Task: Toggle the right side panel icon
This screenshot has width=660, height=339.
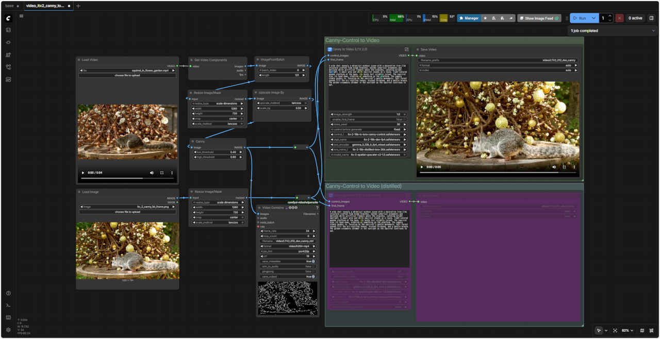Action: (x=651, y=18)
